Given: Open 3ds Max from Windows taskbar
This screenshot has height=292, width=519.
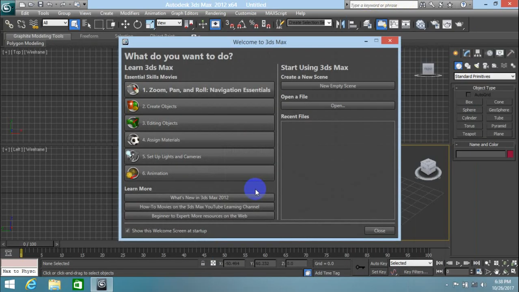Looking at the screenshot, I should click(x=102, y=284).
